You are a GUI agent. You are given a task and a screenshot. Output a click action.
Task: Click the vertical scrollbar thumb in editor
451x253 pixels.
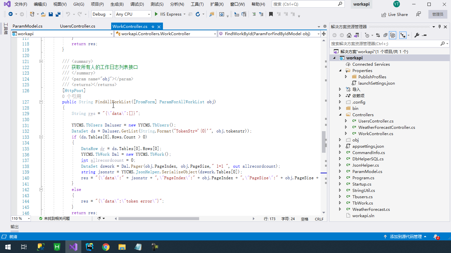tap(324, 142)
